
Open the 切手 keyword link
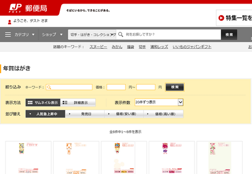[142, 47]
